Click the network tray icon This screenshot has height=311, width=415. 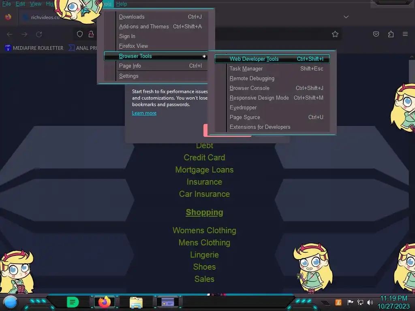360,302
